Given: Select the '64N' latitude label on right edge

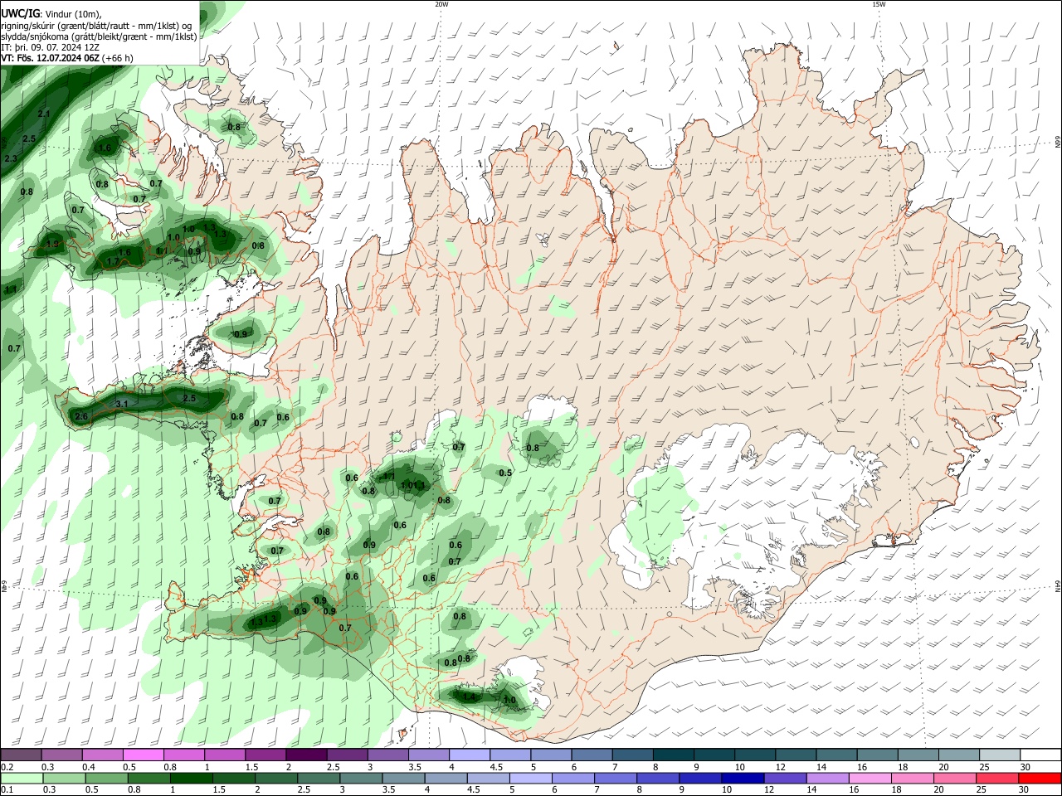Looking at the screenshot, I should (x=1058, y=586).
